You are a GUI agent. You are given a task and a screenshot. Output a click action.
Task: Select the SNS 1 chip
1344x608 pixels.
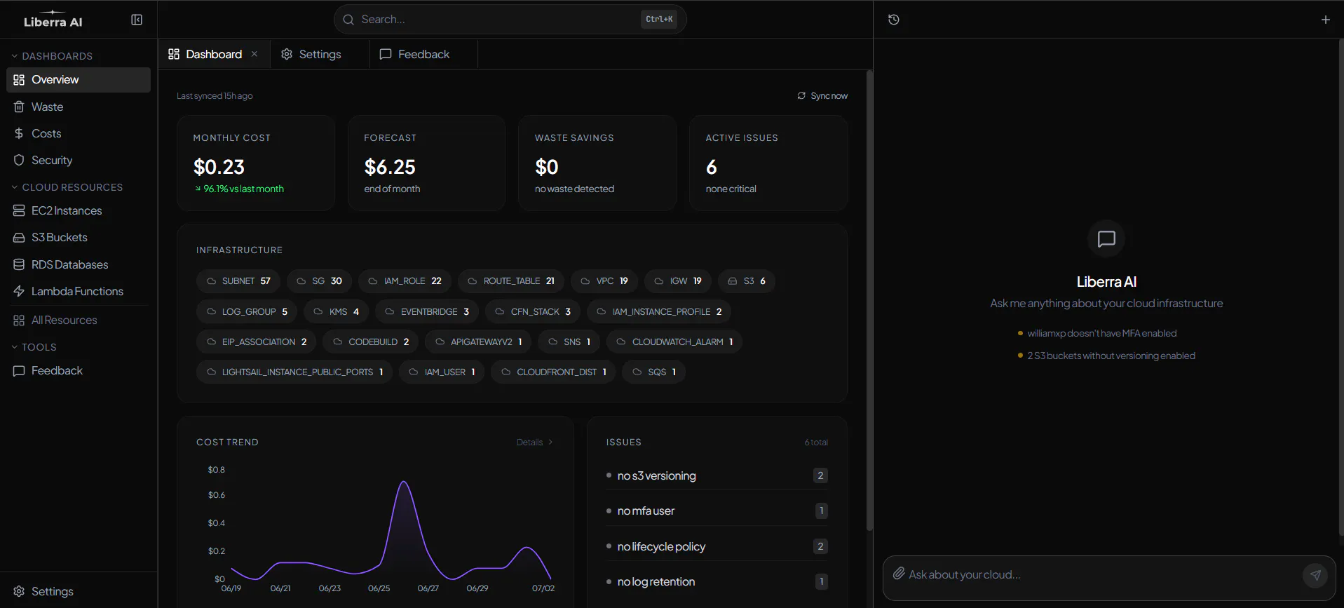569,342
